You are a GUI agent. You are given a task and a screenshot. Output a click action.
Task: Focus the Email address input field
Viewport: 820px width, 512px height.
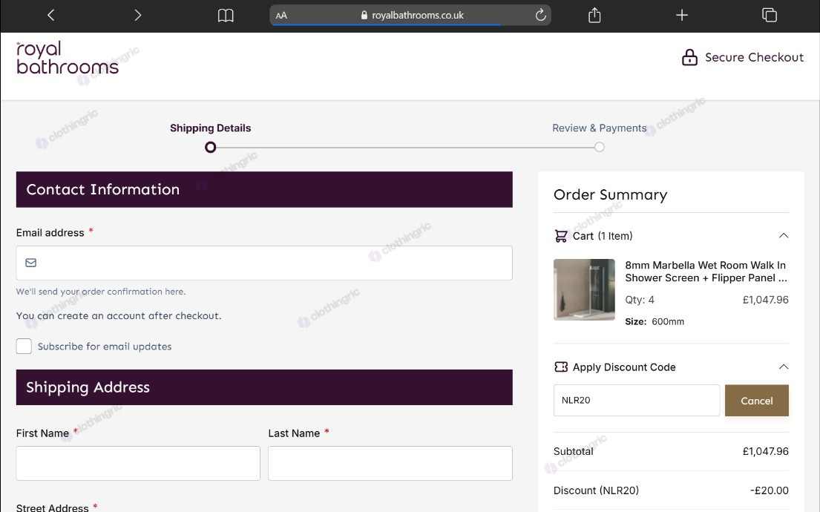coord(264,263)
